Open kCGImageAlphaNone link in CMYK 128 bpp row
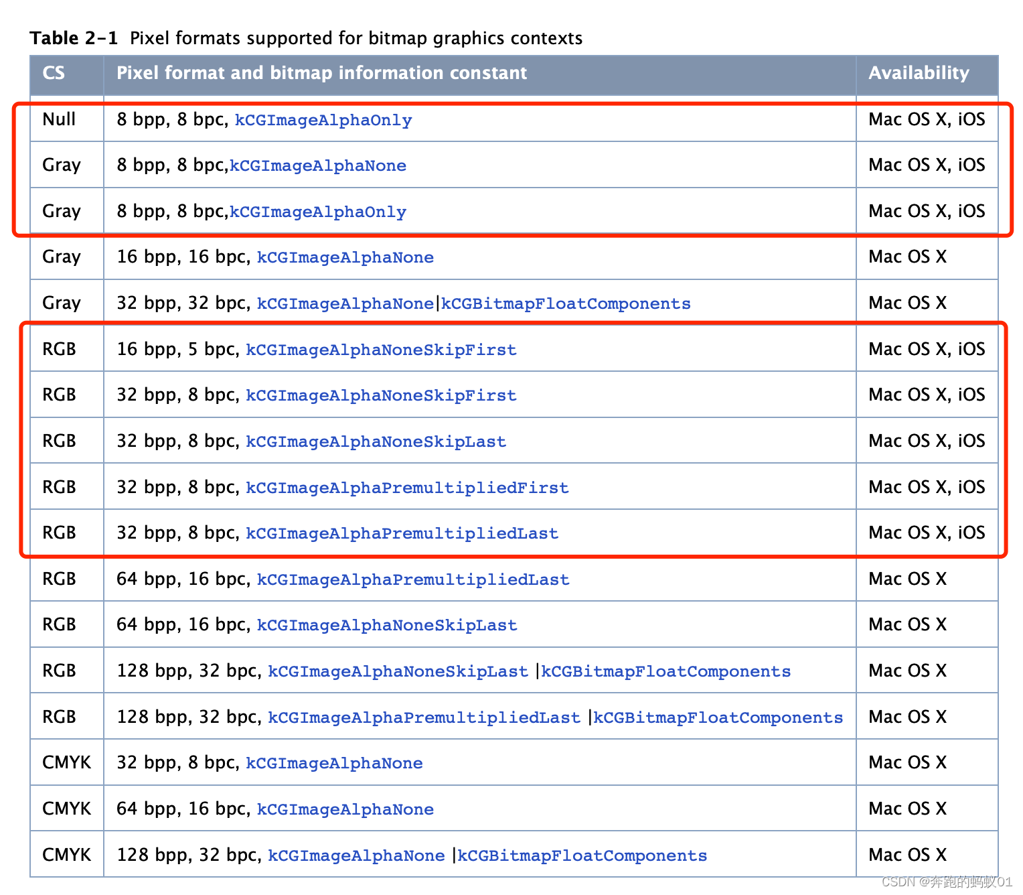This screenshot has width=1023, height=895. [356, 856]
